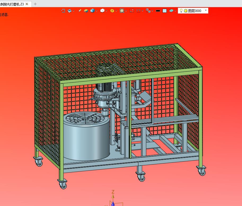Add a new tab with plus button
The width and height of the screenshot is (242, 206).
click(x=35, y=4)
